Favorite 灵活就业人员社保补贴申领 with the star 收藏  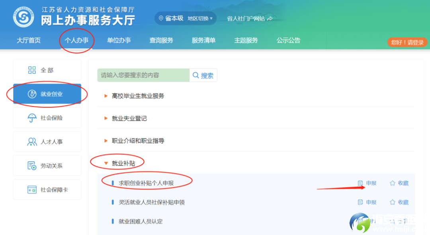(x=399, y=202)
